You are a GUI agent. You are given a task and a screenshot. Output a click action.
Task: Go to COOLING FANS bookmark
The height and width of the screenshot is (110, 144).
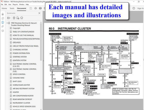pos(18,78)
